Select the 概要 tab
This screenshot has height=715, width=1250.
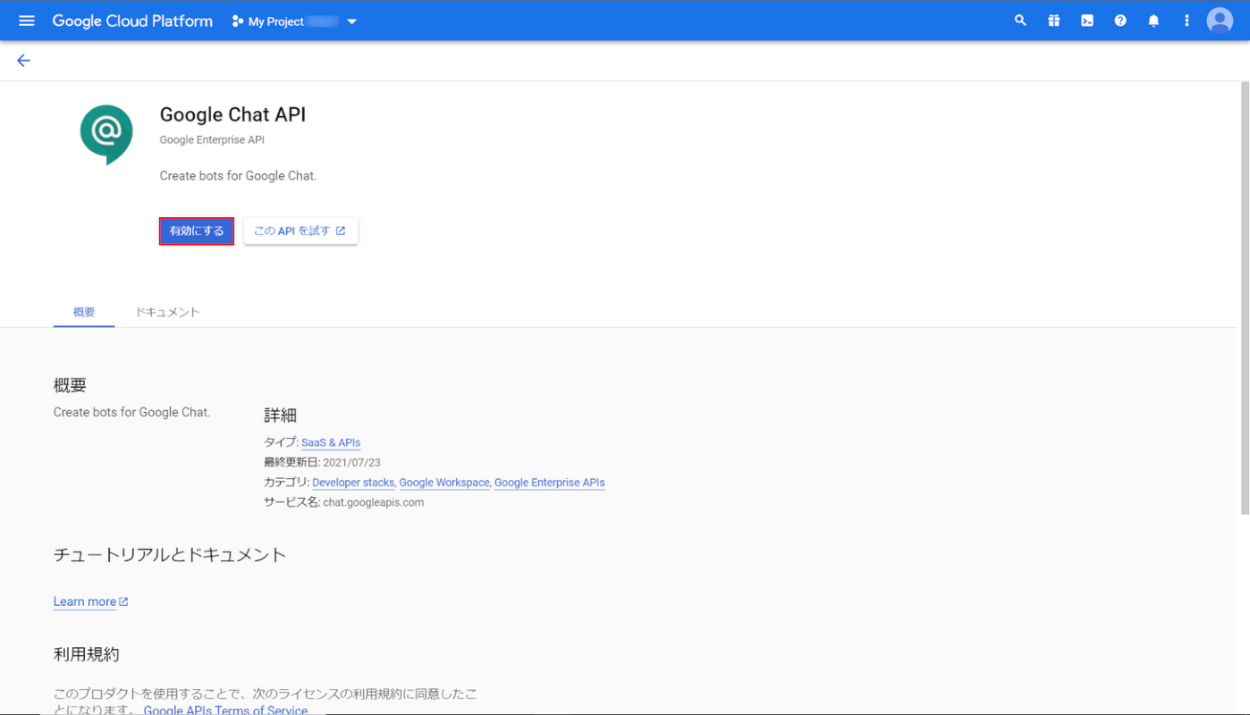84,312
